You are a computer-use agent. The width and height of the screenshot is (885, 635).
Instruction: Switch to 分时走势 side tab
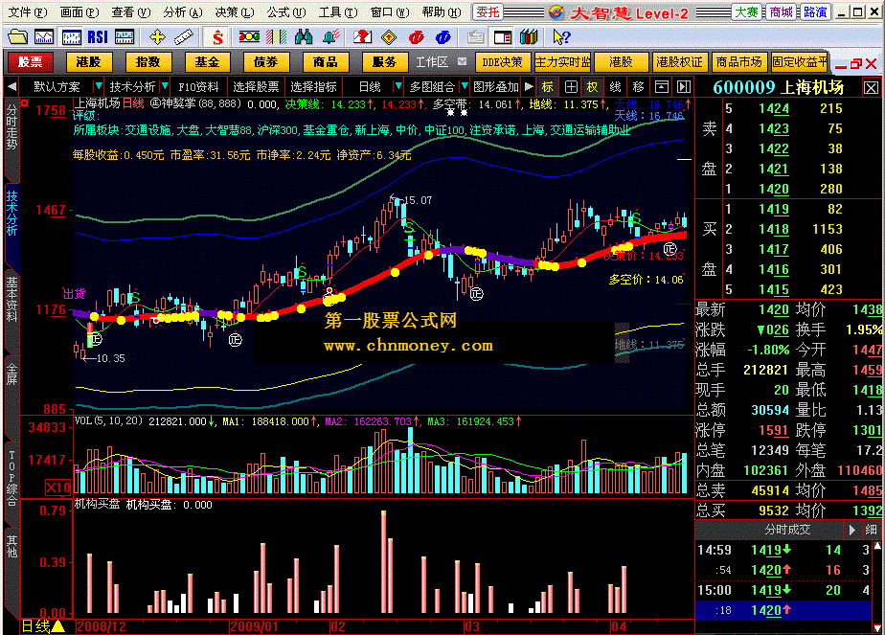pos(11,127)
